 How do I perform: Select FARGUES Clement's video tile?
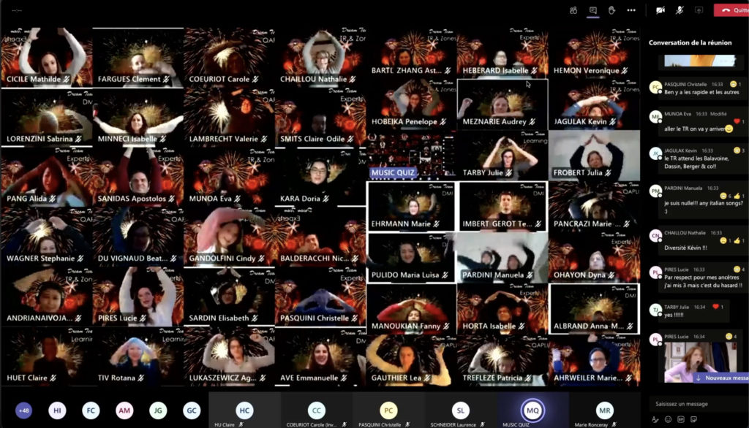tap(138, 57)
